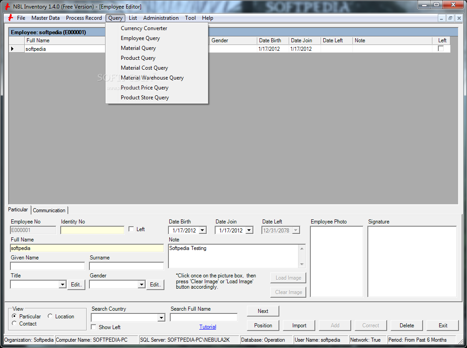The width and height of the screenshot is (467, 348).
Task: Open the Help menu
Action: click(x=207, y=18)
